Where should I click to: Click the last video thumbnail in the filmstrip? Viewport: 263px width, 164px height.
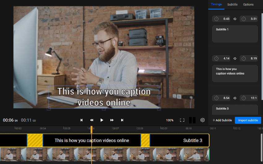[194, 154]
